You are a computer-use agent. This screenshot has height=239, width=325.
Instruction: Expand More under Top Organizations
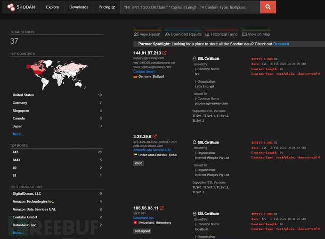[18, 232]
